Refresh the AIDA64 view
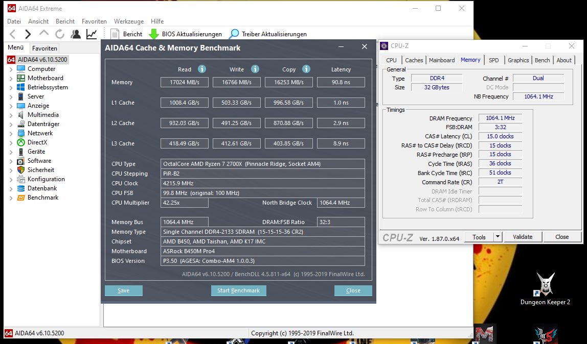Image resolution: width=587 pixels, height=344 pixels. (x=59, y=34)
